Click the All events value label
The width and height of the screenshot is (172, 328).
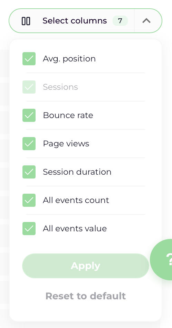(x=75, y=229)
